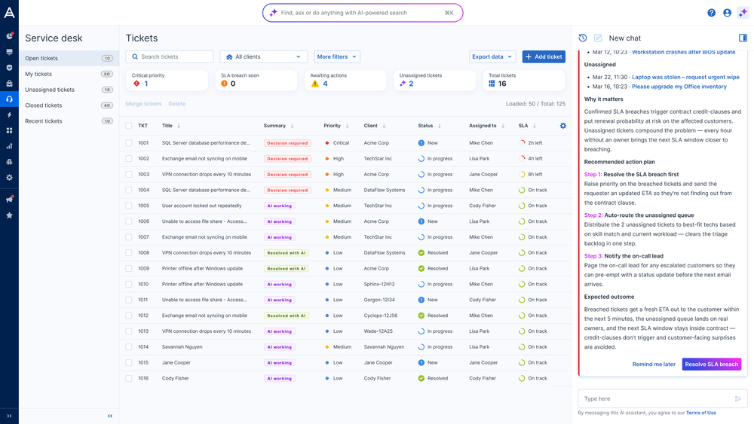Open the shield protection icon in sidebar

(x=9, y=68)
